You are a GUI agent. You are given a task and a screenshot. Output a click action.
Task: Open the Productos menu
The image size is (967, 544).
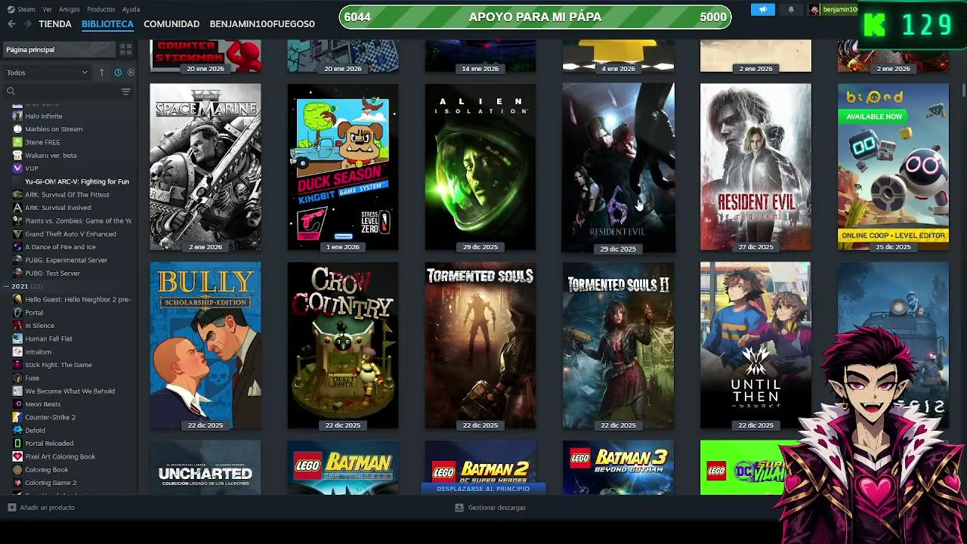(101, 9)
